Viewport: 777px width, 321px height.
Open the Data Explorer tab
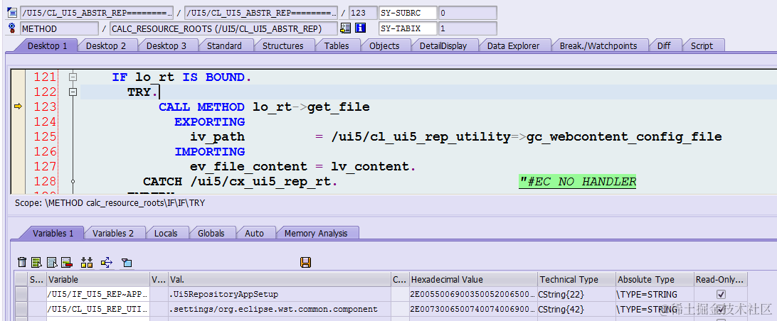coord(513,45)
